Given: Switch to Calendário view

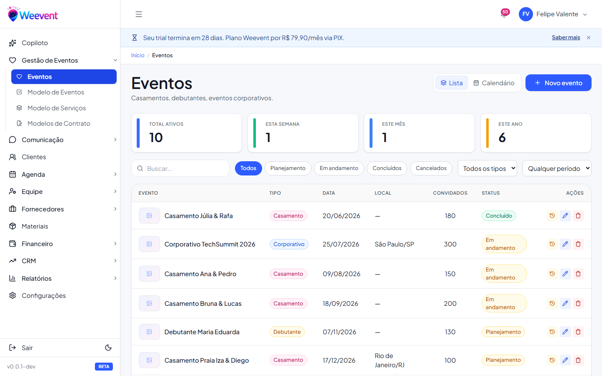Looking at the screenshot, I should point(494,83).
